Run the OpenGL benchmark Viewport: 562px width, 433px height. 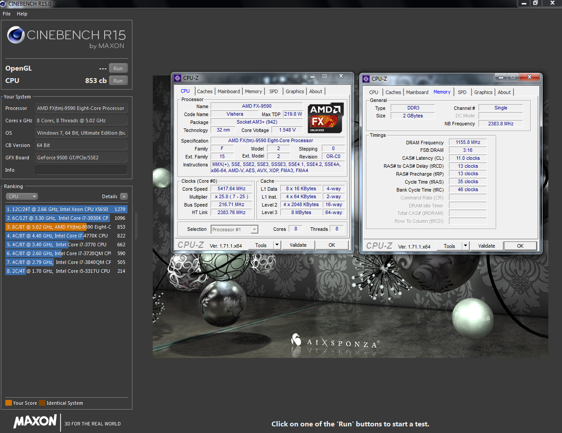[x=118, y=68]
